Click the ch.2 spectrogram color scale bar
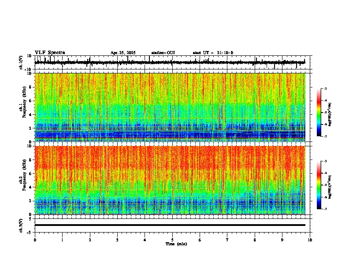This screenshot has width=349, height=269. (x=319, y=185)
